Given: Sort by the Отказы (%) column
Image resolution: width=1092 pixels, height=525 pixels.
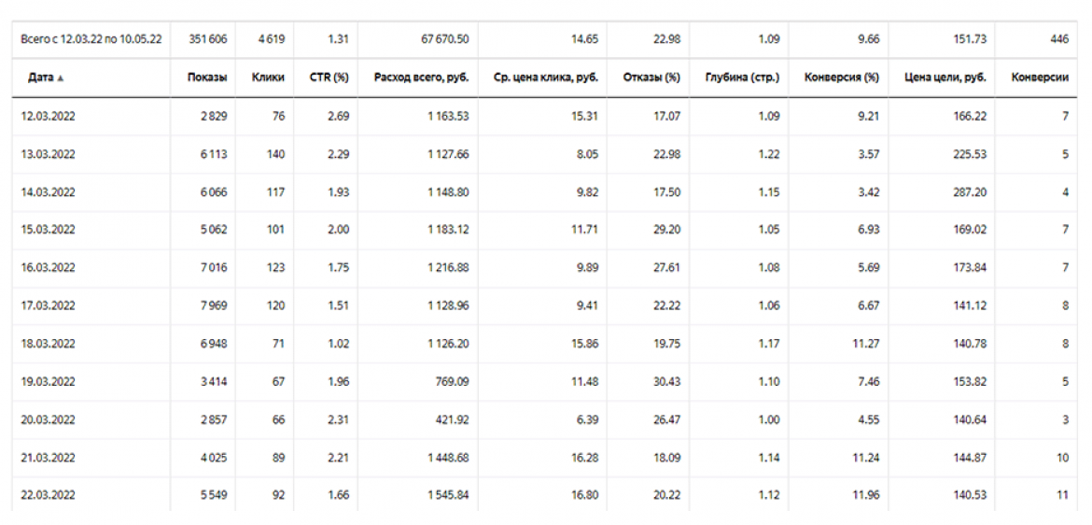Looking at the screenshot, I should tap(651, 78).
